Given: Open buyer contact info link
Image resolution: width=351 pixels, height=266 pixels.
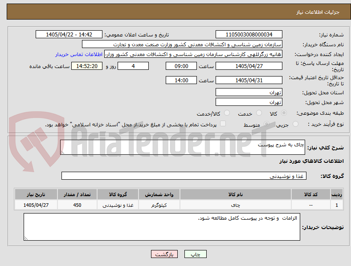Looking at the screenshot, I should [x=79, y=54].
